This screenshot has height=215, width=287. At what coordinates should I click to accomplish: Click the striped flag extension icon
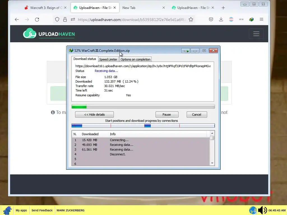pyautogui.click(x=231, y=19)
